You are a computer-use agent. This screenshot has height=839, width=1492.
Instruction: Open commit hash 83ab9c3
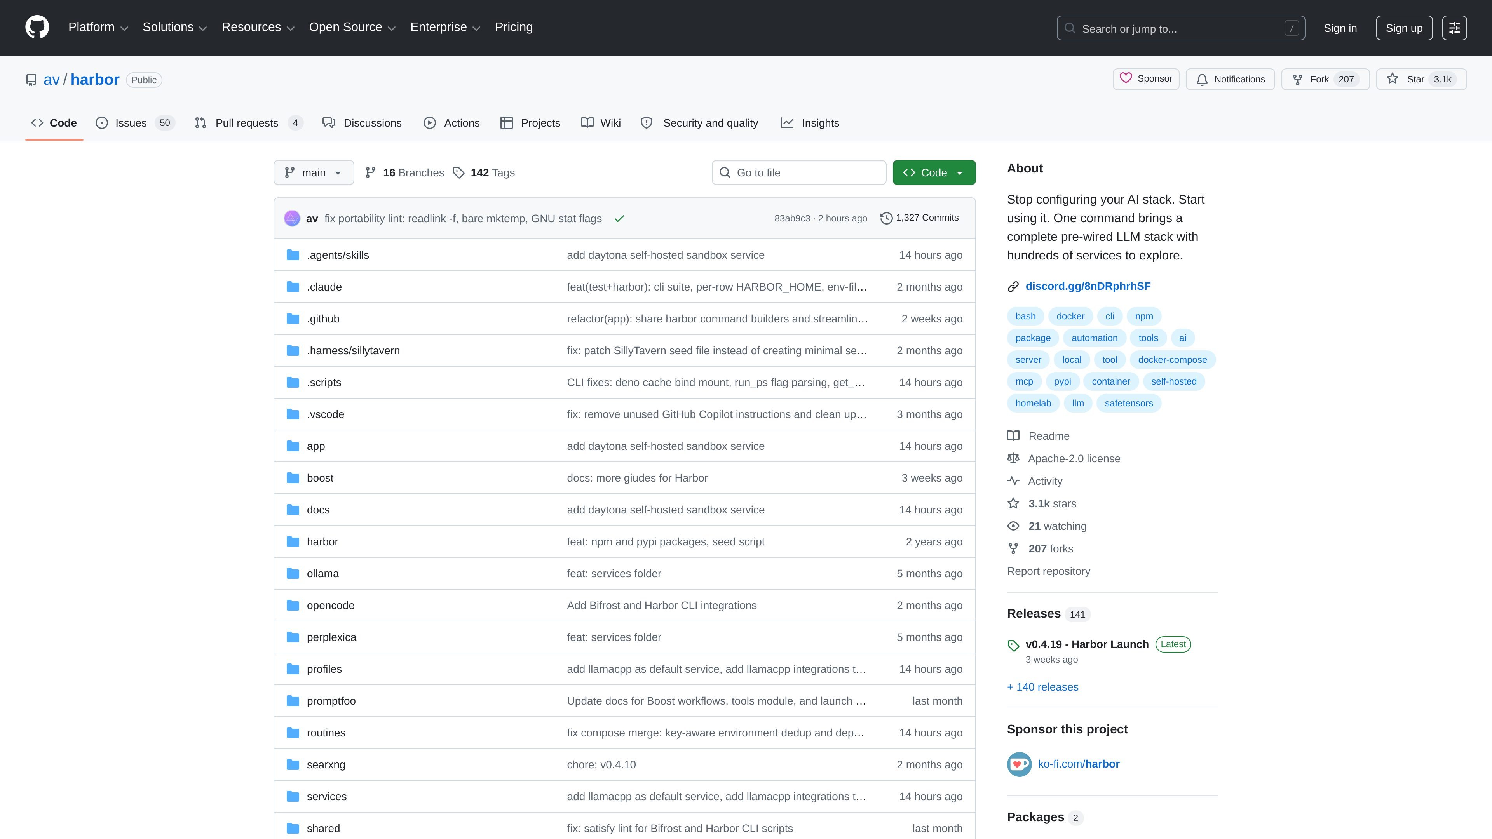pos(792,218)
